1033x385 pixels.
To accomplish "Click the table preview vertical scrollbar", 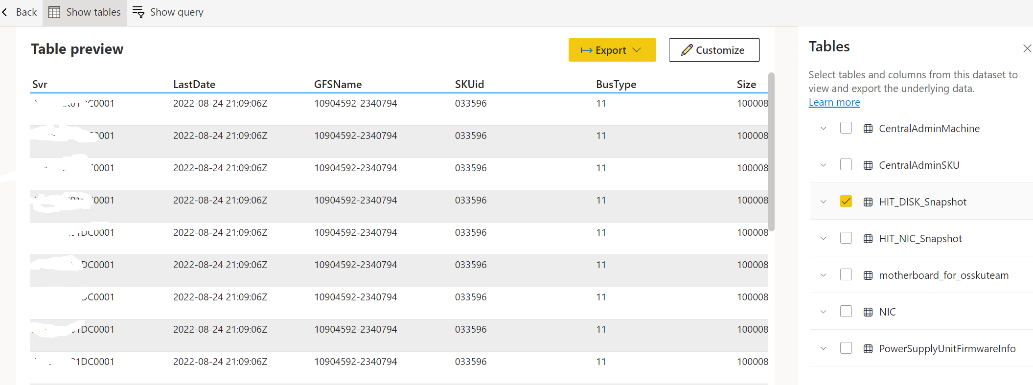I will 772,152.
